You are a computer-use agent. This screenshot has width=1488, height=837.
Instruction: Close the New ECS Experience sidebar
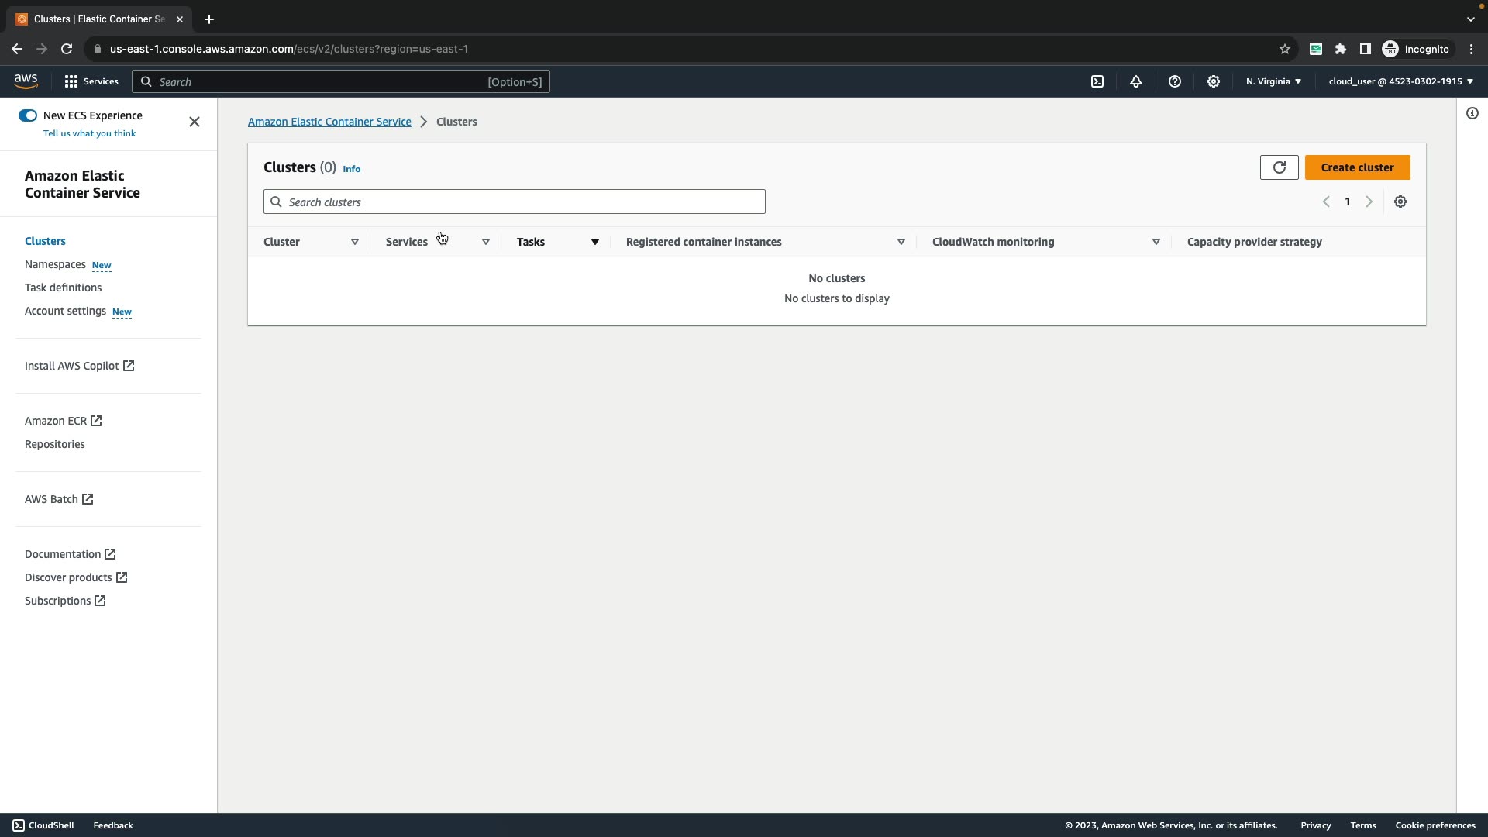click(x=195, y=122)
